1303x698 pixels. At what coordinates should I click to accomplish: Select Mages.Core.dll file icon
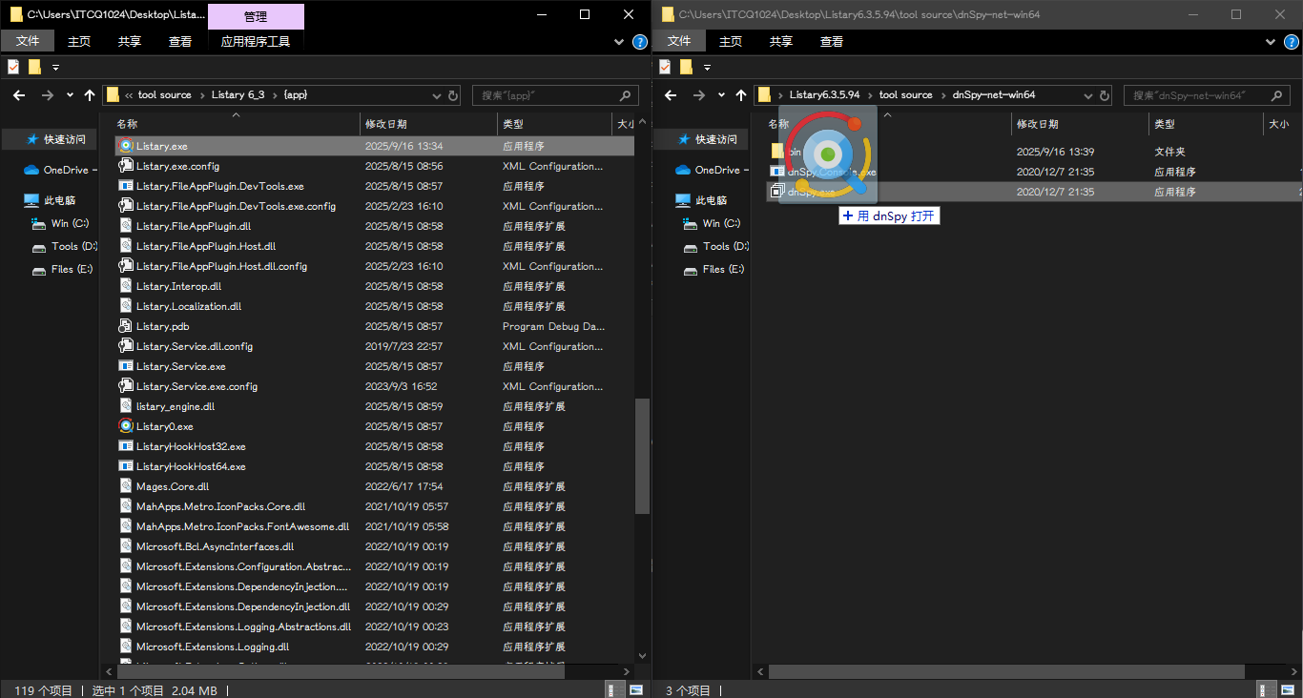125,486
